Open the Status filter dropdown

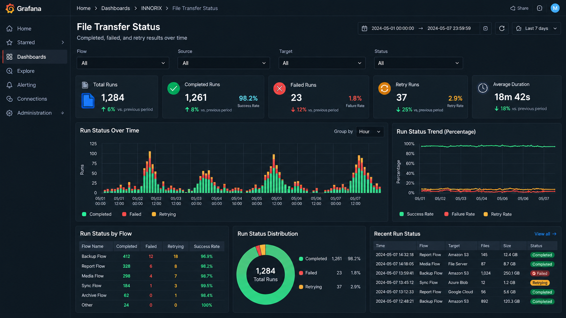coord(418,63)
